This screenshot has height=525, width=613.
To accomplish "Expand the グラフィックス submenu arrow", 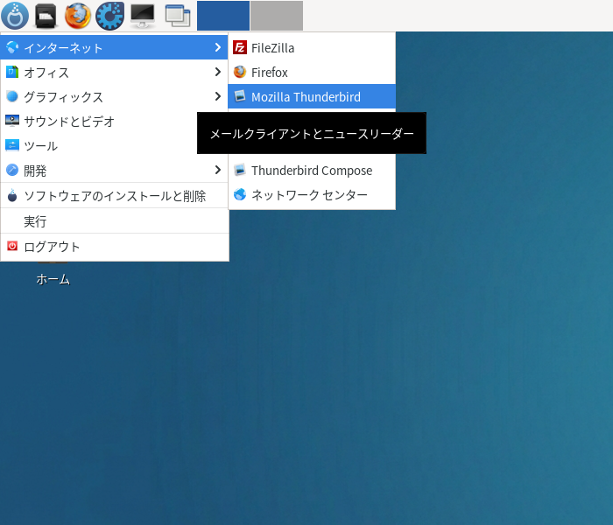I will (218, 96).
